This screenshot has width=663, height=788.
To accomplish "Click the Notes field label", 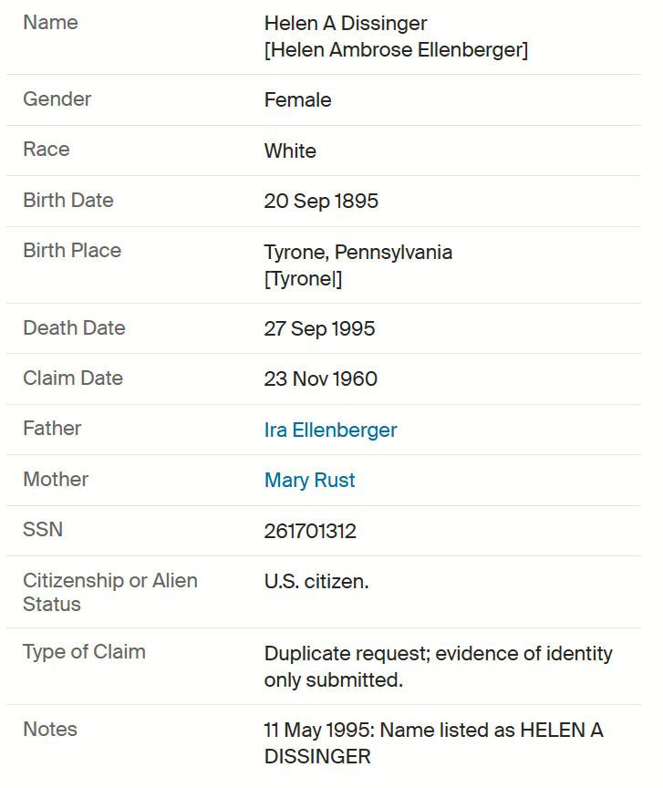I will [x=50, y=730].
